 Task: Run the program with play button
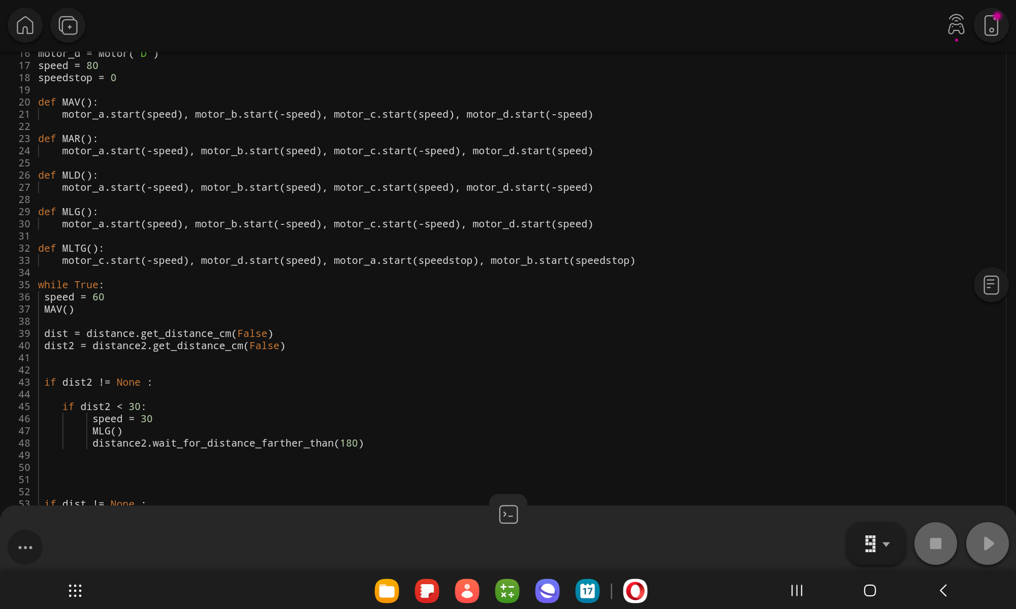[987, 544]
